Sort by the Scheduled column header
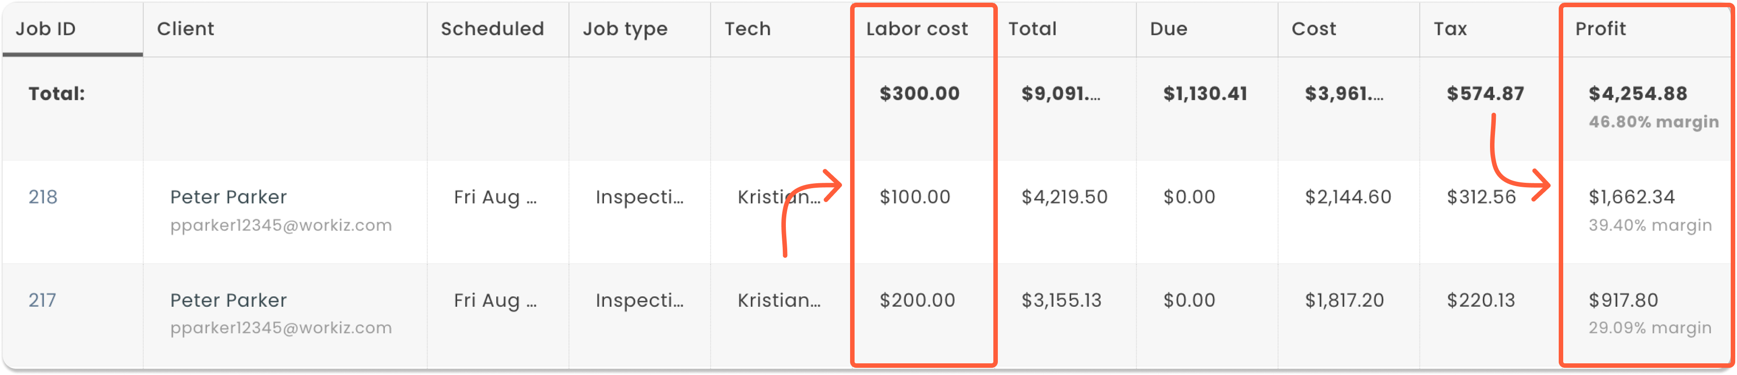 coord(492,29)
